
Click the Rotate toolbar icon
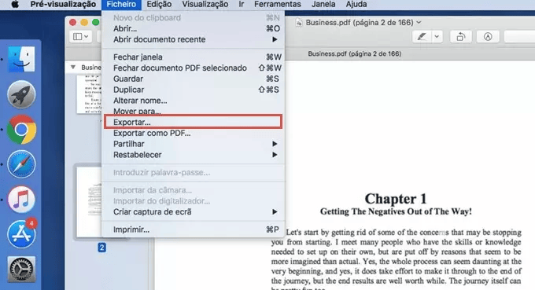coord(460,36)
